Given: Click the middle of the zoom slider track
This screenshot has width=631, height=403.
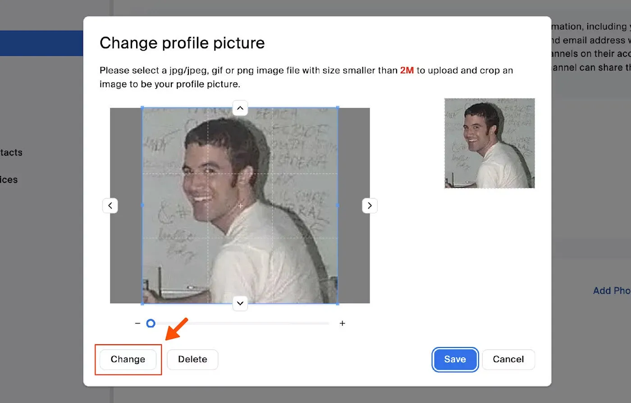Looking at the screenshot, I should 240,323.
